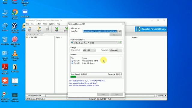Click the 'Writing USB drive...' log row

point(83,63)
